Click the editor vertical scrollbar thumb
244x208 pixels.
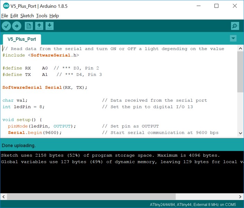click(x=241, y=72)
